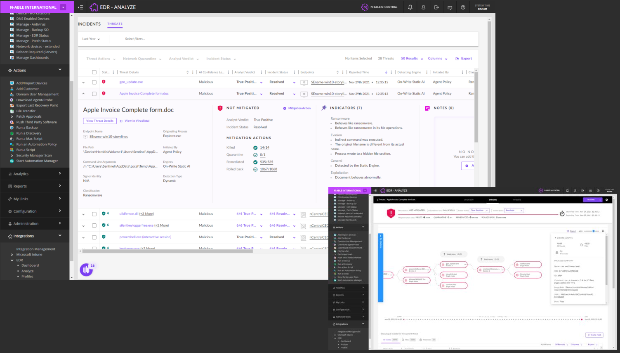Open the help question mark icon in main header
Screen dimensions: 620x353
463,7
